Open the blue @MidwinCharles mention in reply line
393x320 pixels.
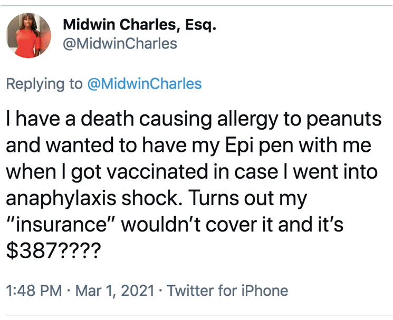pos(144,84)
